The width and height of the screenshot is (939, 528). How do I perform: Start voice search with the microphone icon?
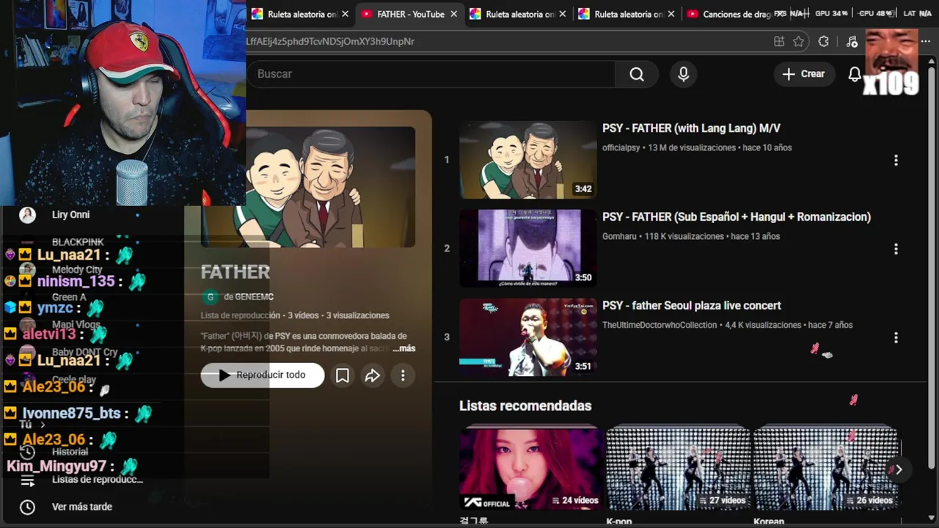[x=683, y=74]
